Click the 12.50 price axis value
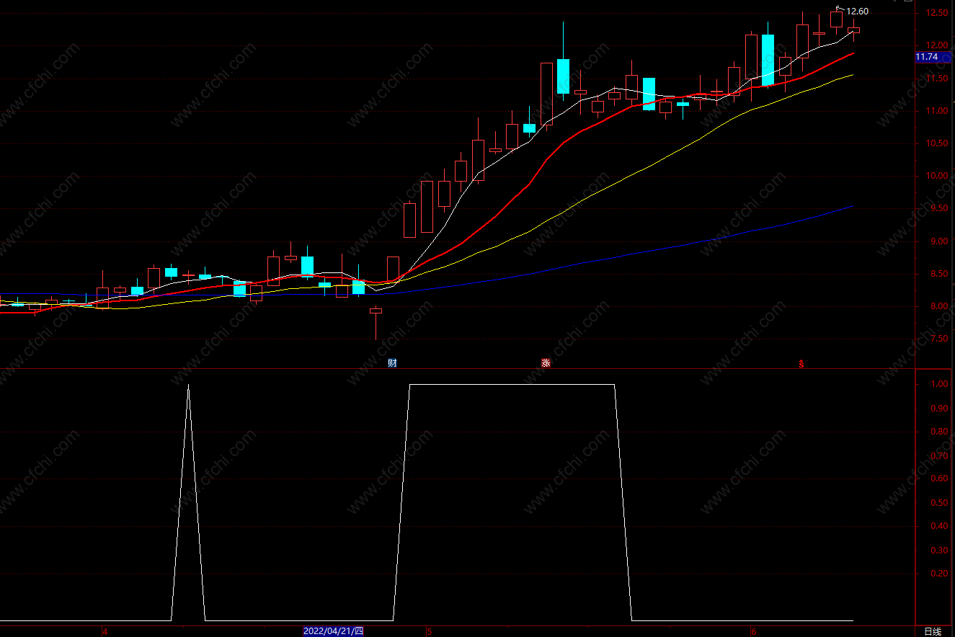955x637 pixels. [936, 13]
